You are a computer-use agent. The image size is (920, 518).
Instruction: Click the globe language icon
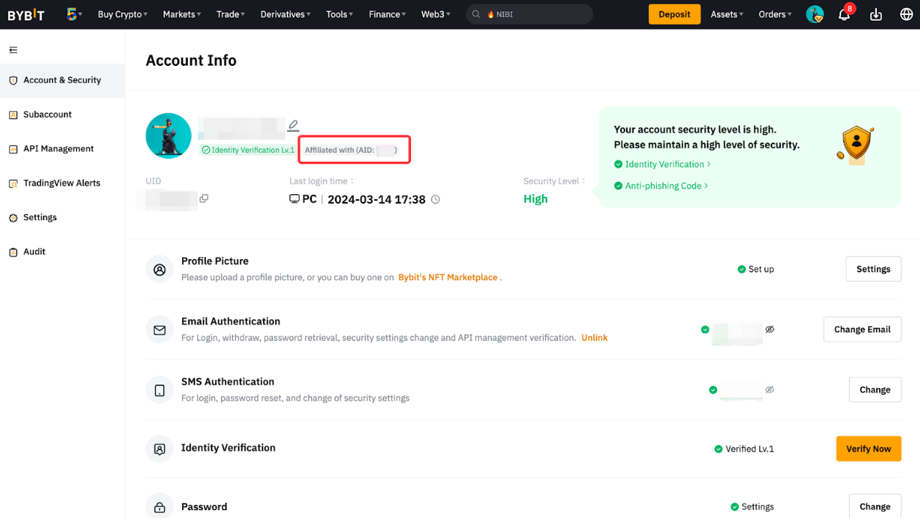pyautogui.click(x=906, y=15)
